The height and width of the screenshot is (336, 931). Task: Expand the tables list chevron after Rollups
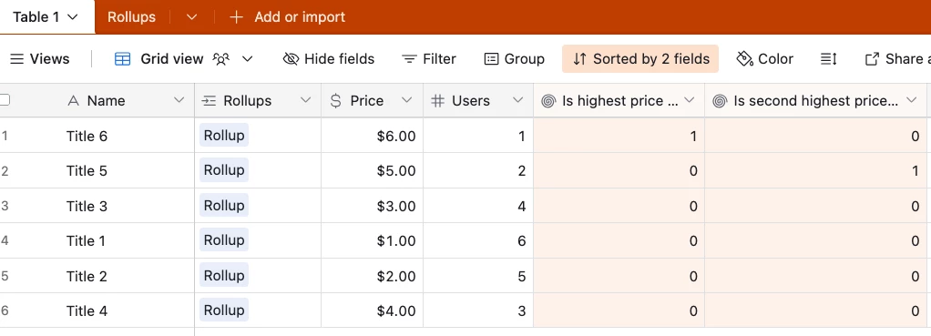191,17
